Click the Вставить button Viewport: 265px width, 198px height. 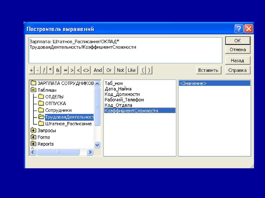point(208,70)
